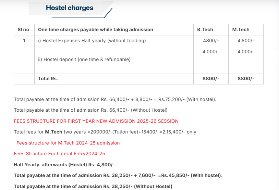Click the Hostel Expenses Half yearly row text

92,41
